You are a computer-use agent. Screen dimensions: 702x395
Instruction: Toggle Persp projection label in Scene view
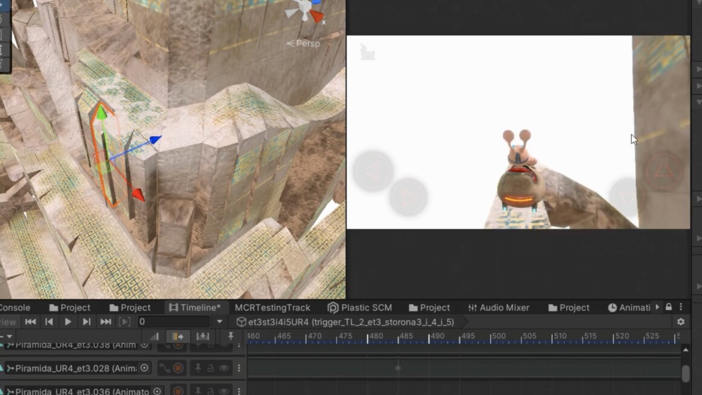click(x=304, y=44)
